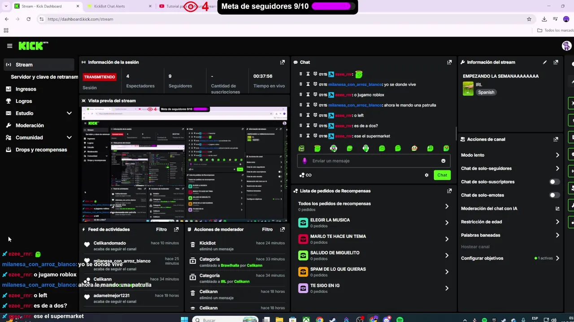Image resolution: width=574 pixels, height=322 pixels.
Task: Open TE SIGO EN IG reward
Action: coord(373,288)
